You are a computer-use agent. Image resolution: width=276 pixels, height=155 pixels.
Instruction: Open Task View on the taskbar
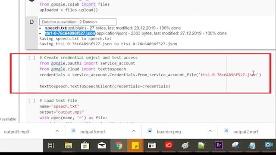51,146
